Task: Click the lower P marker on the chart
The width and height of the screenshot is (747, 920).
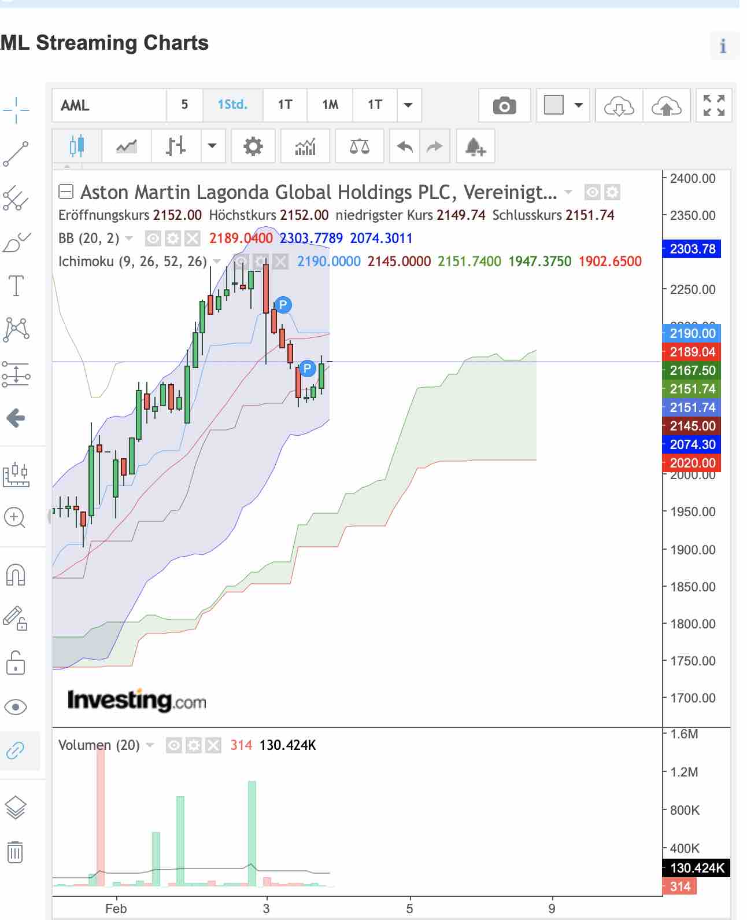Action: pos(307,368)
